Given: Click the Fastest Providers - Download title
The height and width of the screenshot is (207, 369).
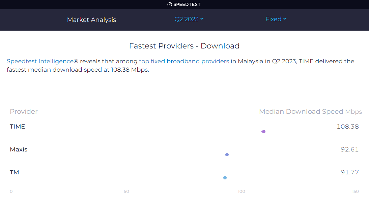Looking at the screenshot, I should (184, 46).
